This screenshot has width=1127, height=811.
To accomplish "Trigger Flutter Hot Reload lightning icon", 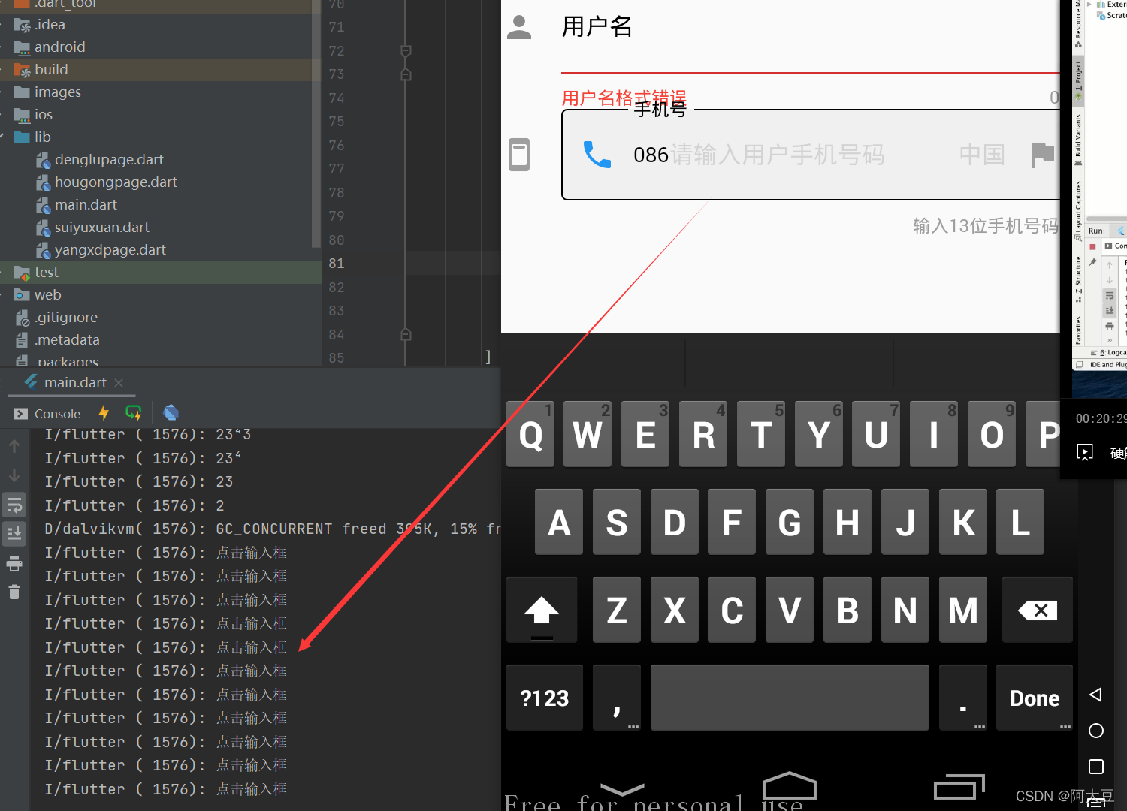I will [104, 412].
